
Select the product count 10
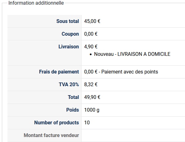pos(87,122)
